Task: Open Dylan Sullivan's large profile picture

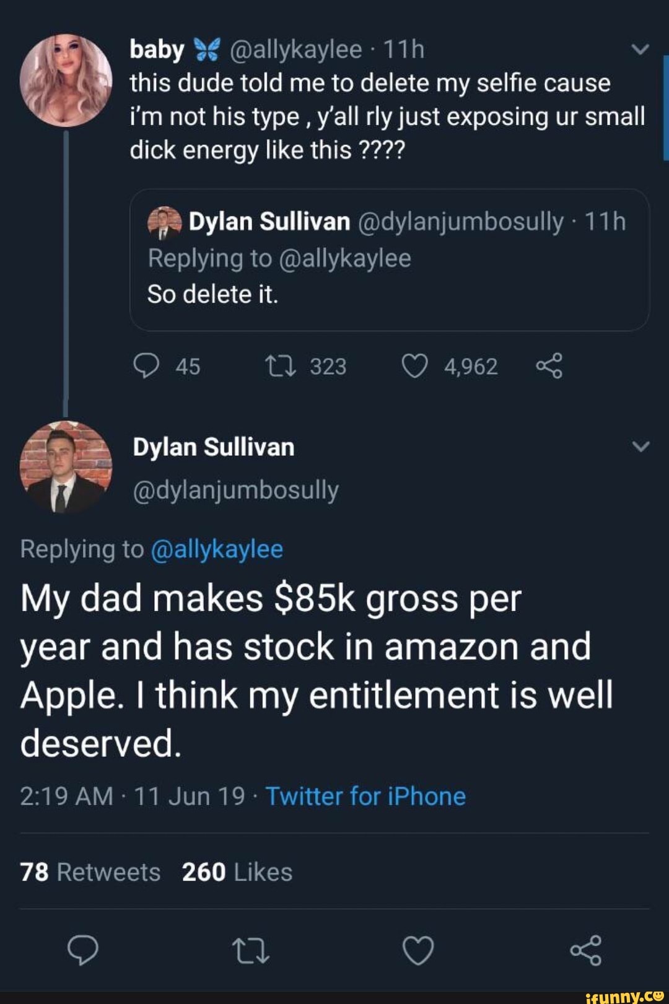Action: [66, 466]
